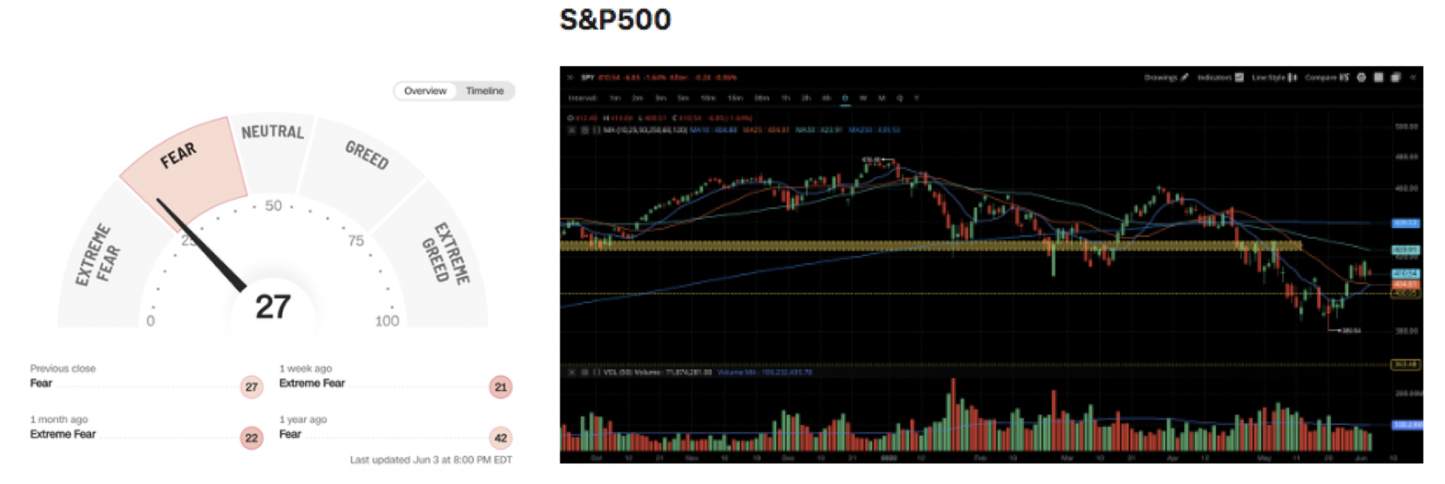Image resolution: width=1445 pixels, height=484 pixels.
Task: Remove the MA indicator with its X
Action: pyautogui.click(x=571, y=130)
